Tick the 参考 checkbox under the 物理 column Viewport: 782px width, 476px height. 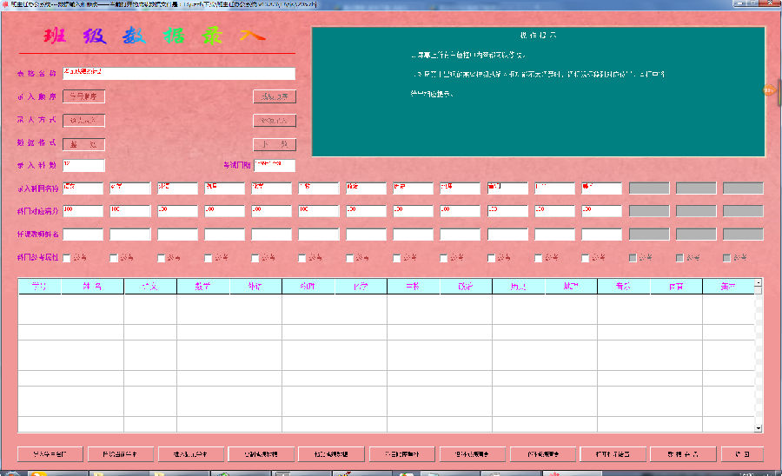point(208,258)
